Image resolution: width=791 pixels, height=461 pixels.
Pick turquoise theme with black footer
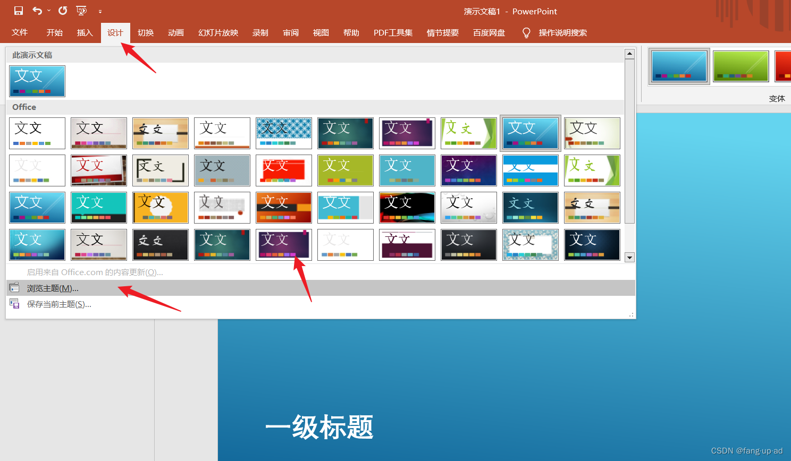click(99, 208)
